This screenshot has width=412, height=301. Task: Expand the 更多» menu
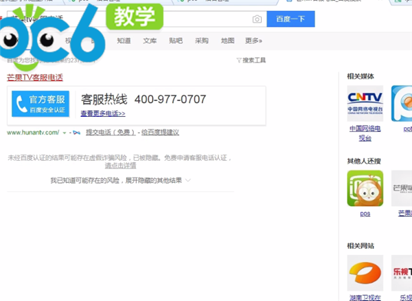coord(253,41)
